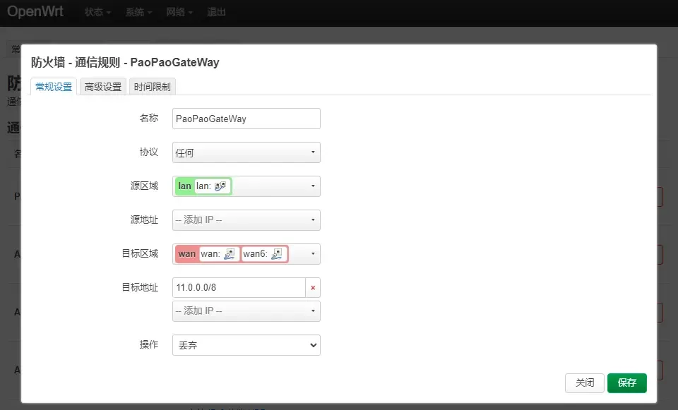This screenshot has width=678, height=410.
Task: Click the 11.0.0.0/8 destination address field
Action: pos(239,288)
